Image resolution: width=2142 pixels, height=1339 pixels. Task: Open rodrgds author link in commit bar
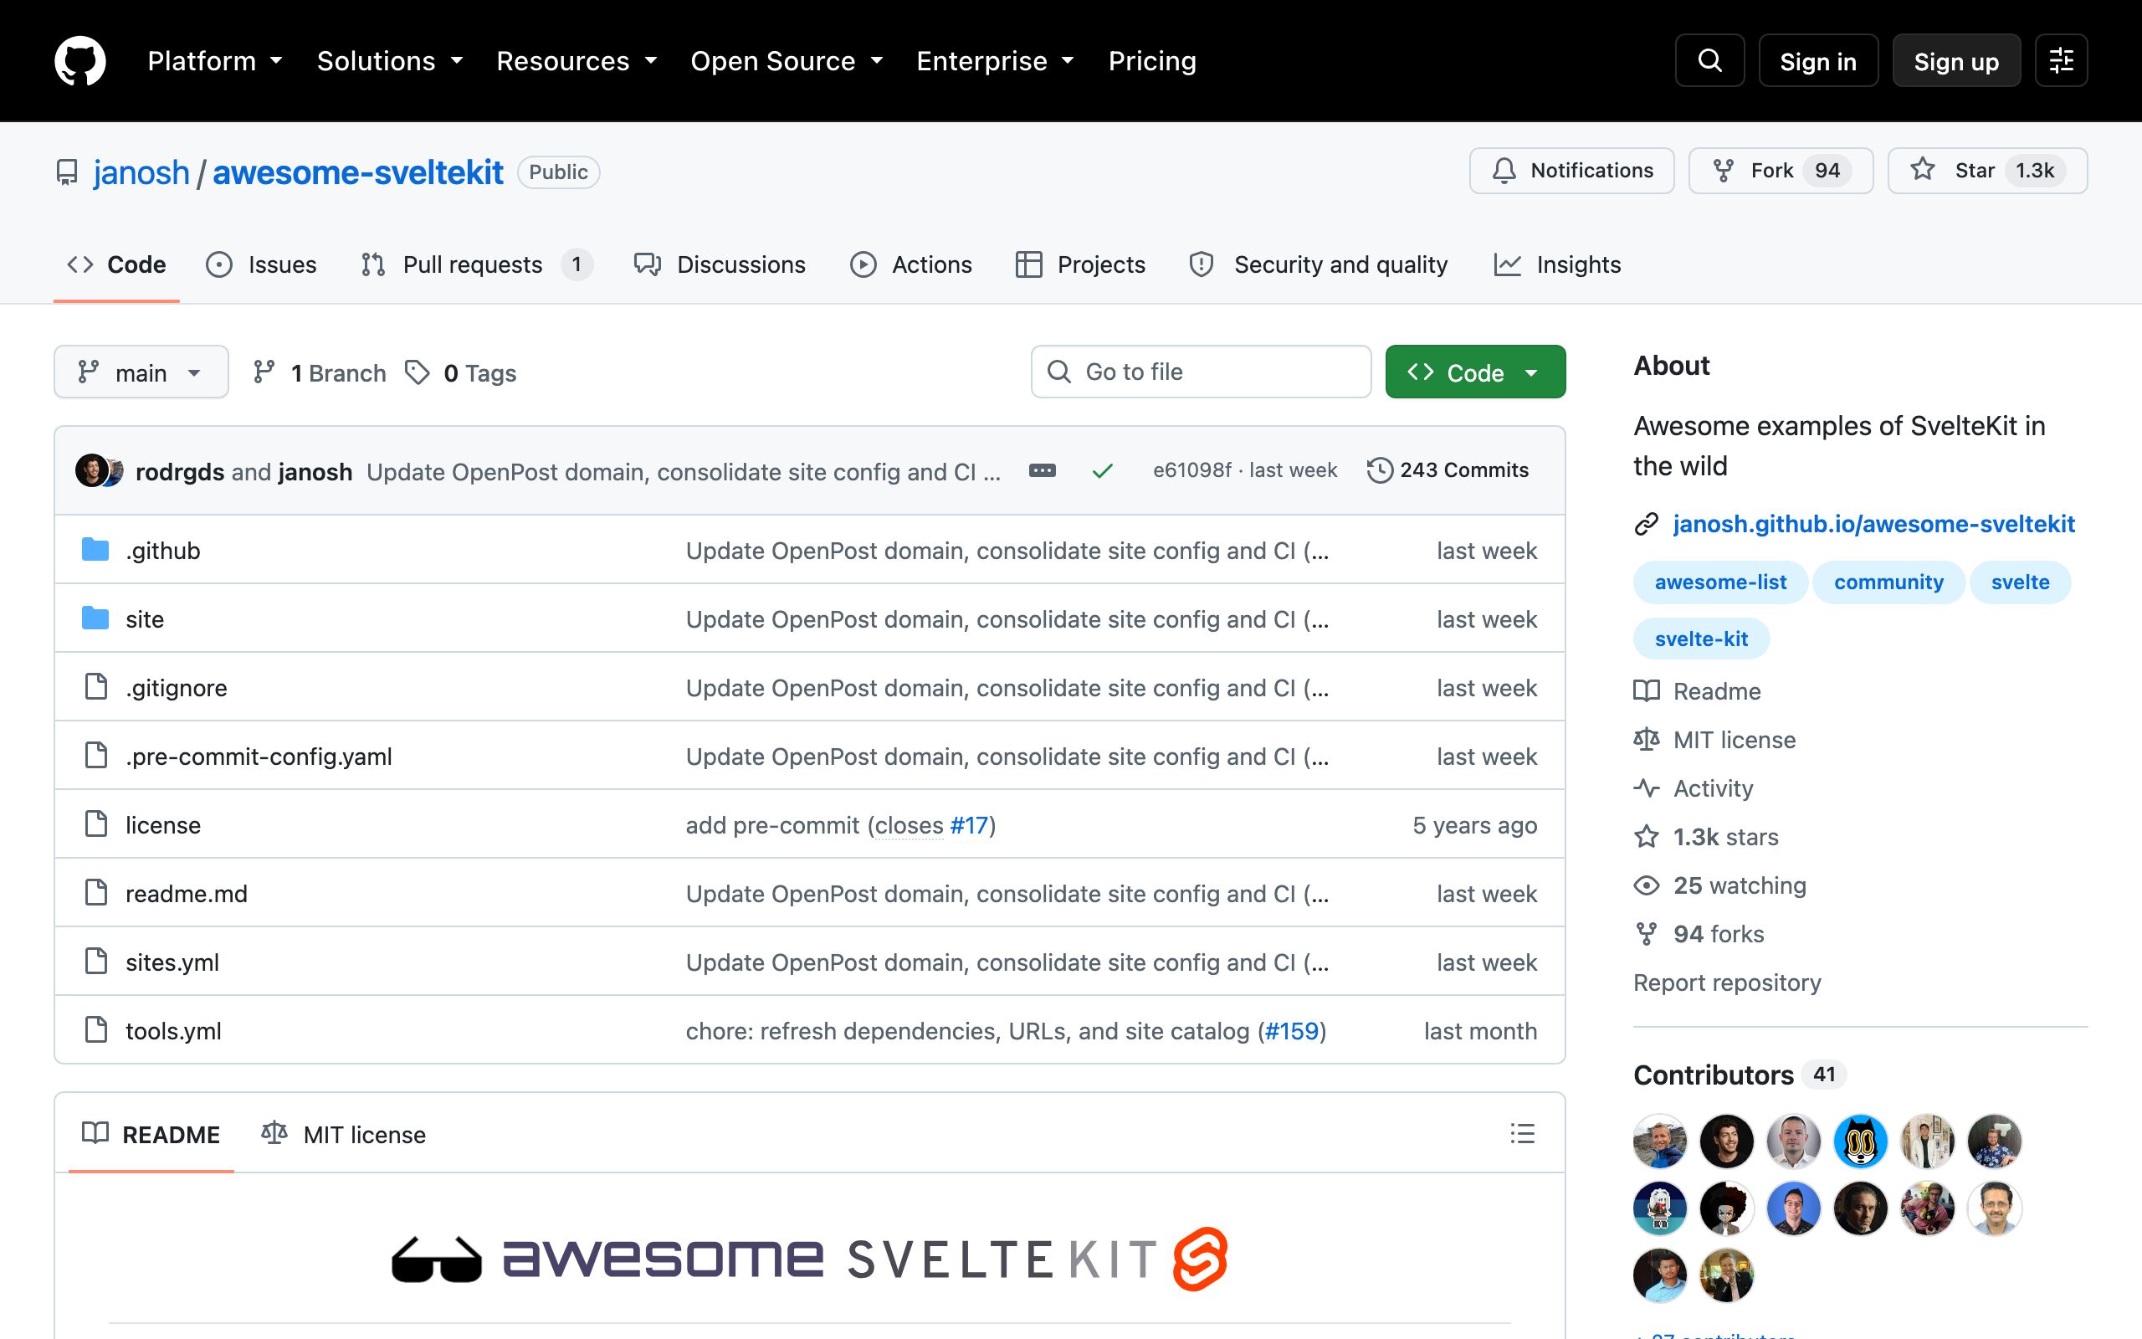180,472
